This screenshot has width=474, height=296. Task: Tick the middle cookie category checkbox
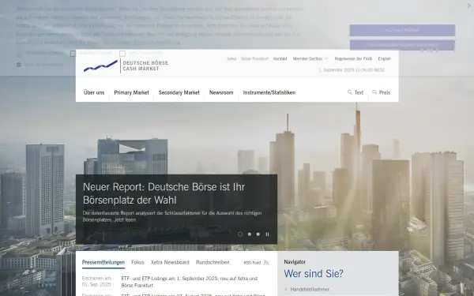[x=73, y=54]
